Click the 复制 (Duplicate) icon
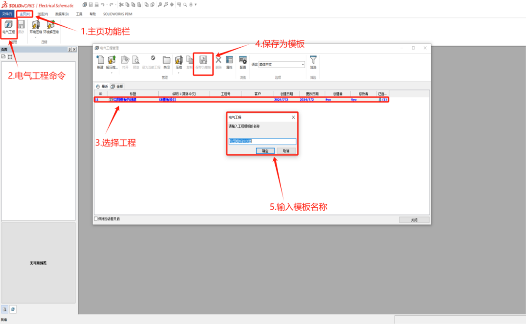 click(189, 60)
